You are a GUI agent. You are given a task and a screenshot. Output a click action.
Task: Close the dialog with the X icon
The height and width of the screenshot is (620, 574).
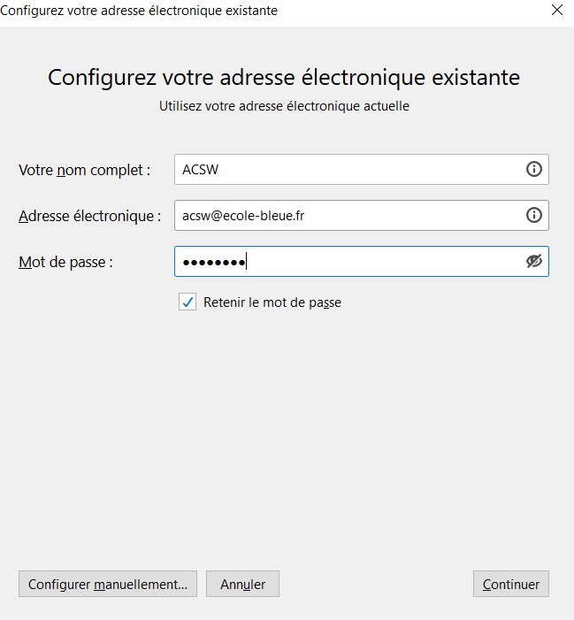coord(557,10)
